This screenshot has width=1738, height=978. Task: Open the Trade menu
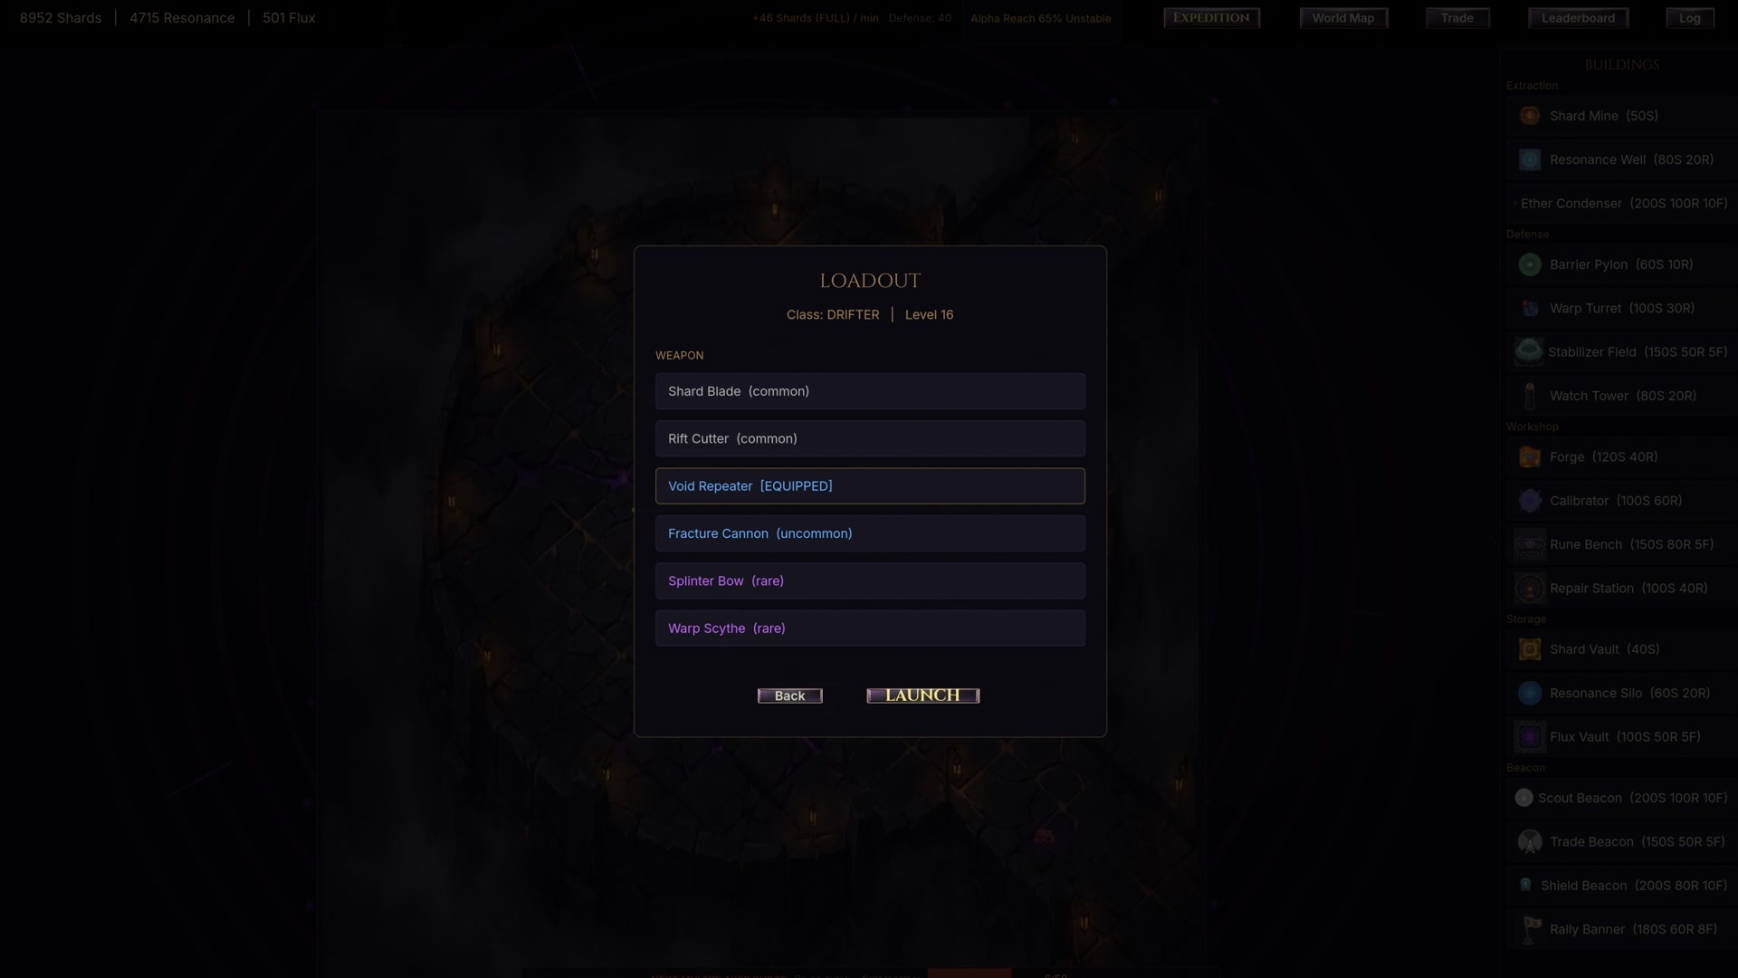[x=1457, y=18]
